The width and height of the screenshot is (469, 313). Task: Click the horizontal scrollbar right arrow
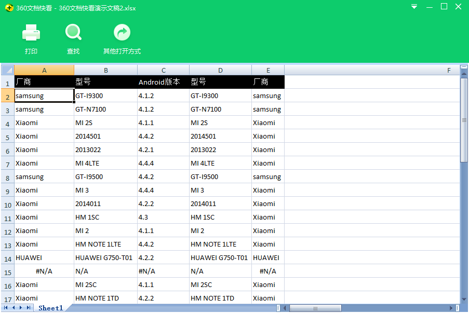(451, 308)
